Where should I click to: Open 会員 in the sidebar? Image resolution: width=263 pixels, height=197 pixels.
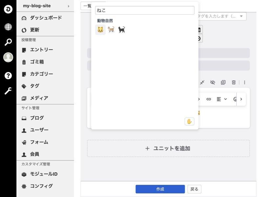45,154
